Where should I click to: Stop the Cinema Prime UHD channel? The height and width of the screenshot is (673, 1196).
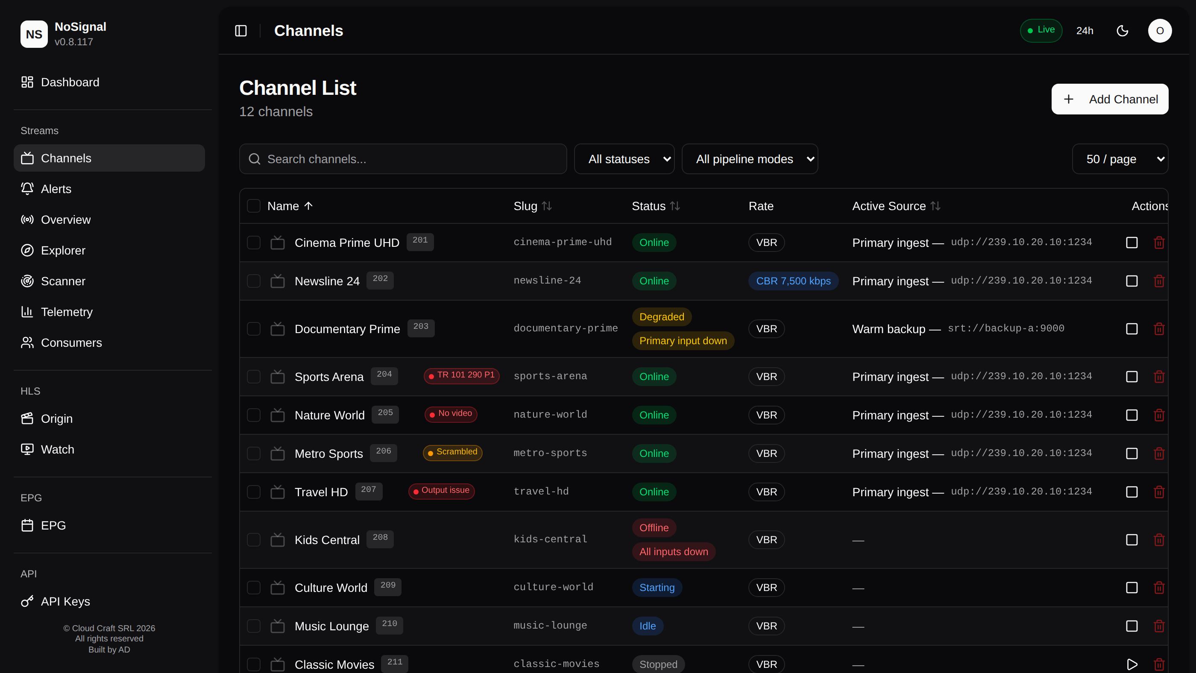tap(1132, 242)
